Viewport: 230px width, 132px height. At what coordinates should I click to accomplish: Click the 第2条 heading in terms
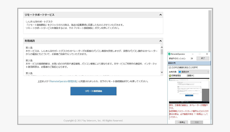click(x=29, y=61)
